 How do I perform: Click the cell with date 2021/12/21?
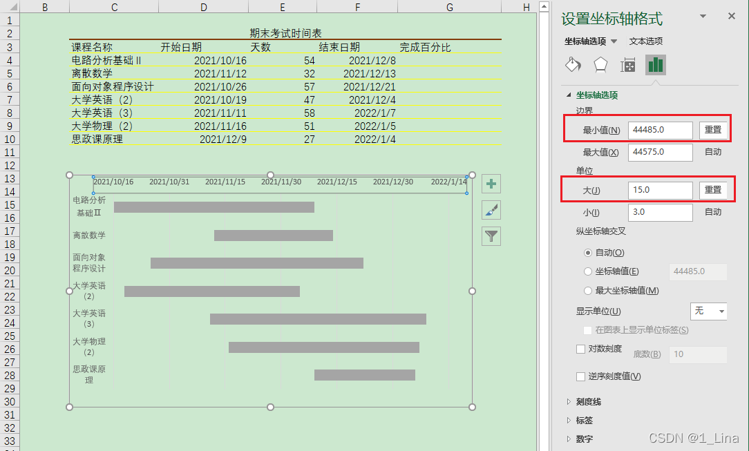(x=370, y=87)
